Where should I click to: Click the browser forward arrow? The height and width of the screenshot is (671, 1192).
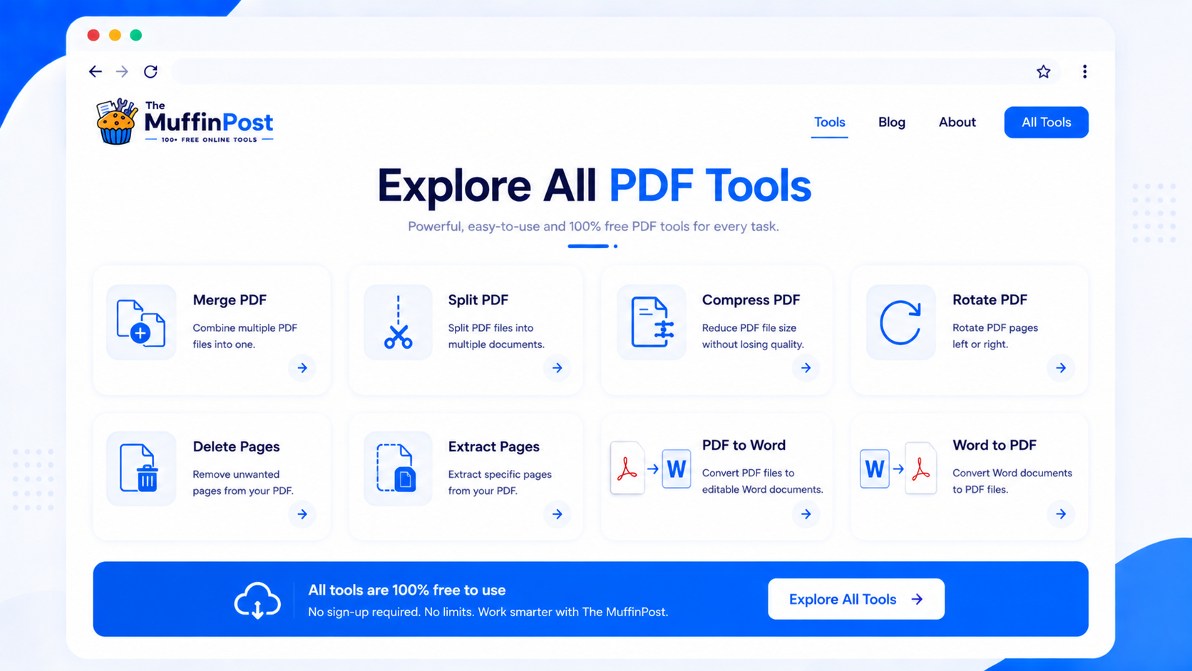coord(122,71)
